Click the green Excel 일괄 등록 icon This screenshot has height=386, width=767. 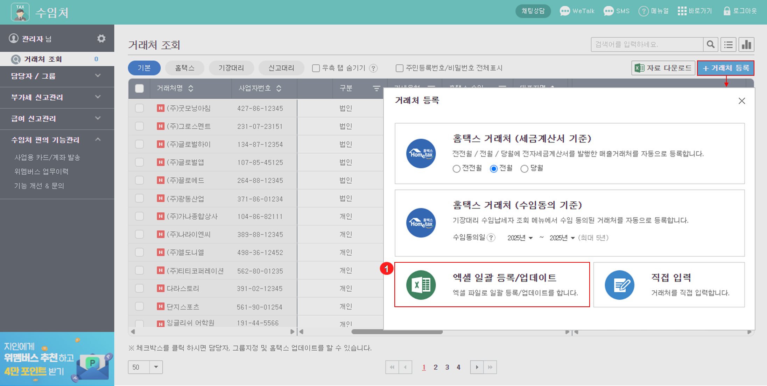(x=421, y=285)
